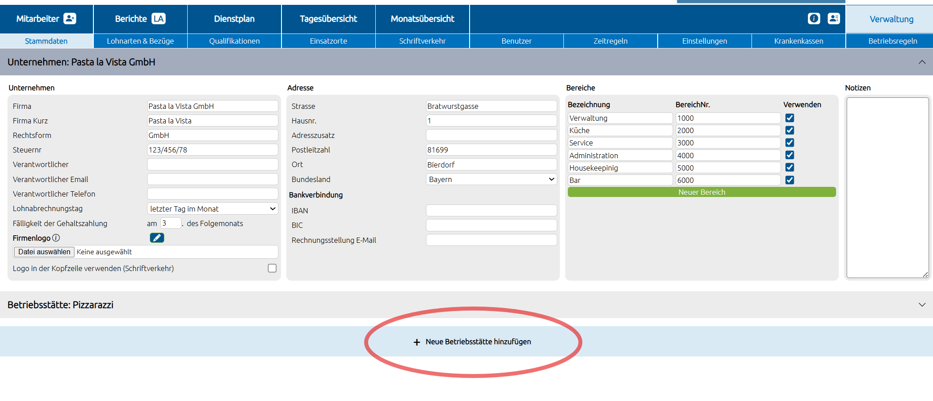The height and width of the screenshot is (401, 933).
Task: Open the info icon in the top bar
Action: pyautogui.click(x=814, y=19)
